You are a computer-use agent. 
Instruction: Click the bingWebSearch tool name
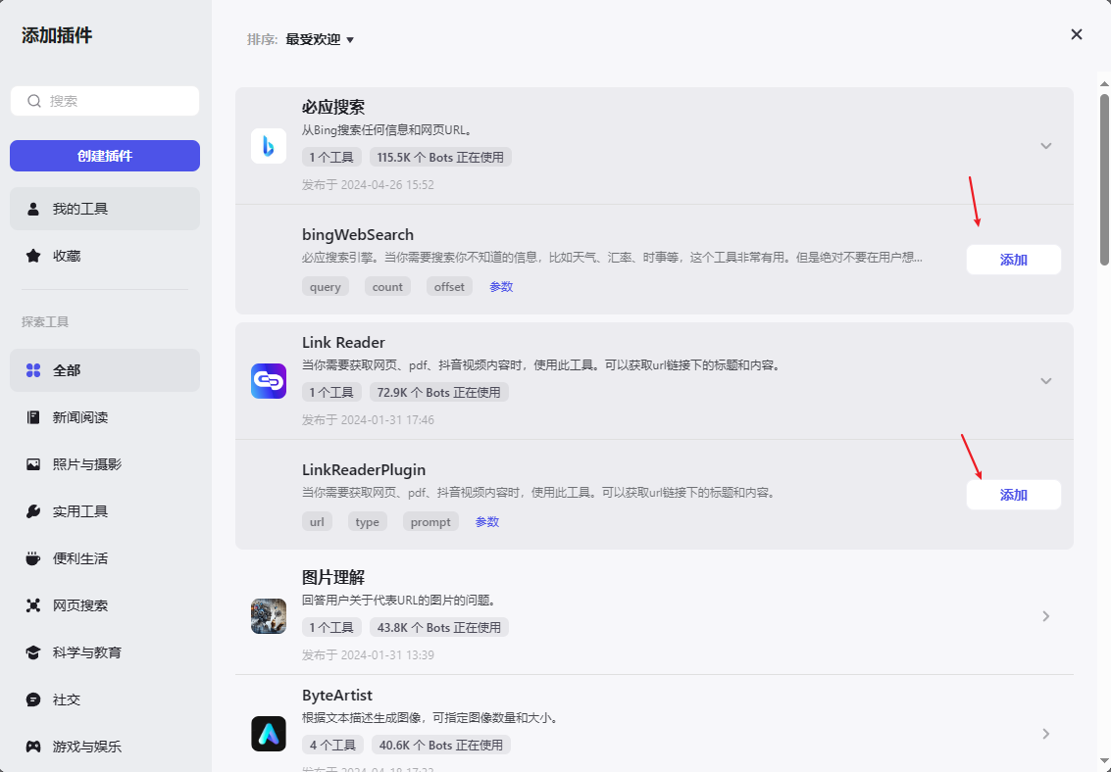coord(358,235)
